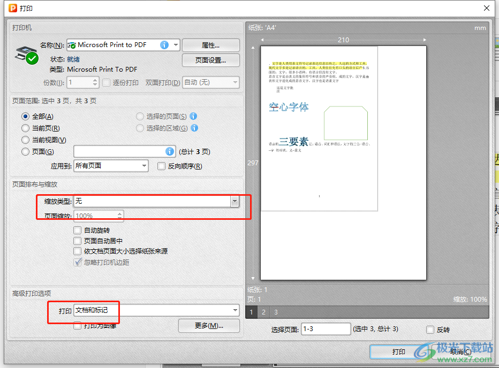The width and height of the screenshot is (499, 368).
Task: Toggle the 自动旋转 checkbox
Action: pos(77,230)
